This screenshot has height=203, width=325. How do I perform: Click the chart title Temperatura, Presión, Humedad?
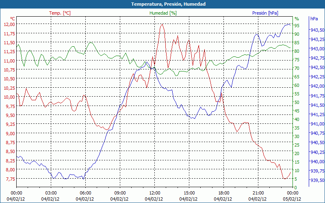click(168, 4)
